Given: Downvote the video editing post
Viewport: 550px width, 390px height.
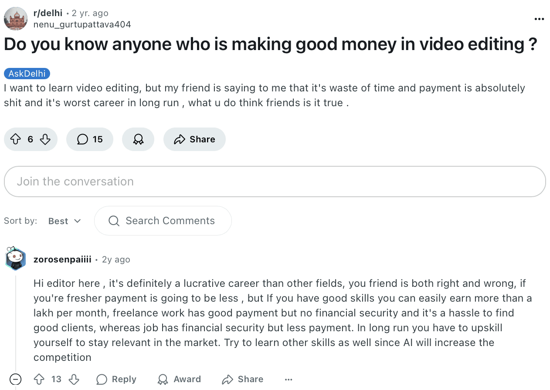Looking at the screenshot, I should [x=45, y=139].
